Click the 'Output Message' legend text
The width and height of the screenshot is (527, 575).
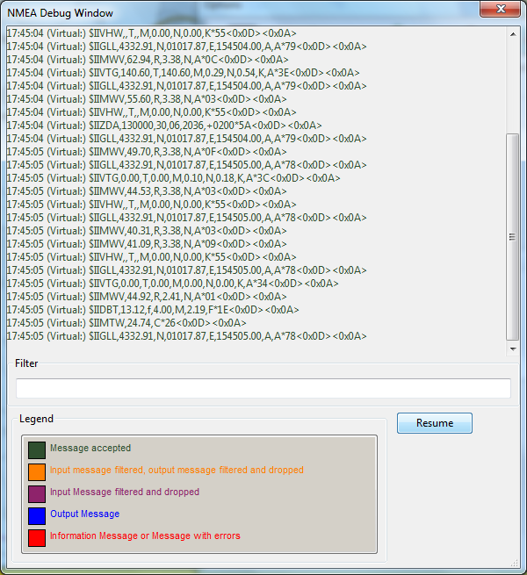tap(84, 514)
